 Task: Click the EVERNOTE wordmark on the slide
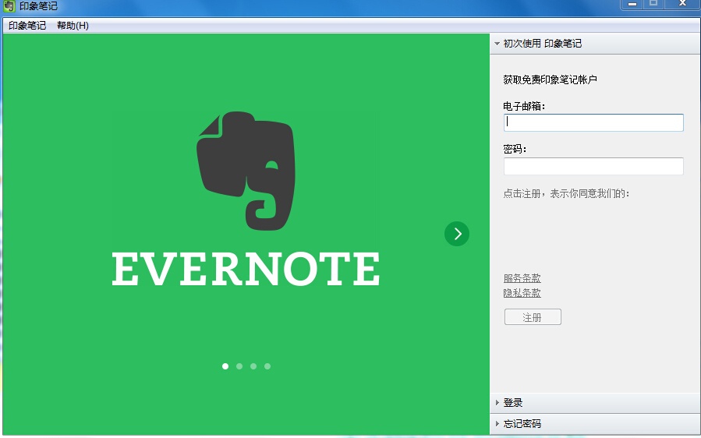(x=246, y=270)
